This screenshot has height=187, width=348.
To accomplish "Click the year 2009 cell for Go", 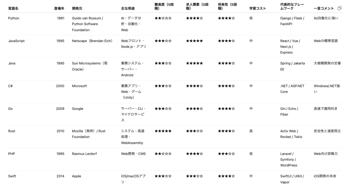I will pyautogui.click(x=60, y=108).
